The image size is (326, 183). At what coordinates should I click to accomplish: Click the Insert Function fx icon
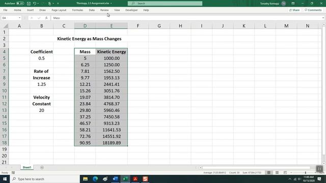click(x=46, y=18)
